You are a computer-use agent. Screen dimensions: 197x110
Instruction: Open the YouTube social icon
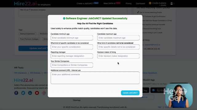coord(37,93)
